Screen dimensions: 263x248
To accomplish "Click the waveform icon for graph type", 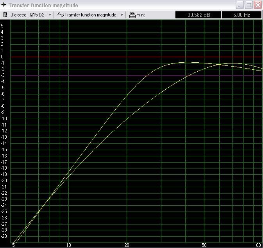I will 61,15.
